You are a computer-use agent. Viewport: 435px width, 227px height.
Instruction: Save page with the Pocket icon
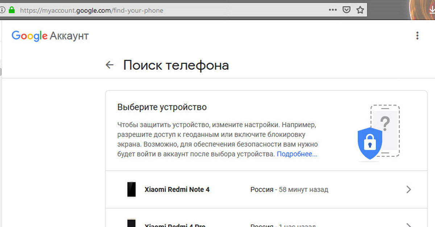click(x=347, y=10)
